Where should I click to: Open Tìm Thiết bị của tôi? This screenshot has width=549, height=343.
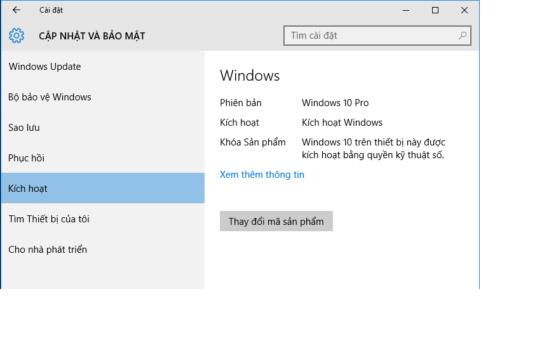tap(102, 219)
